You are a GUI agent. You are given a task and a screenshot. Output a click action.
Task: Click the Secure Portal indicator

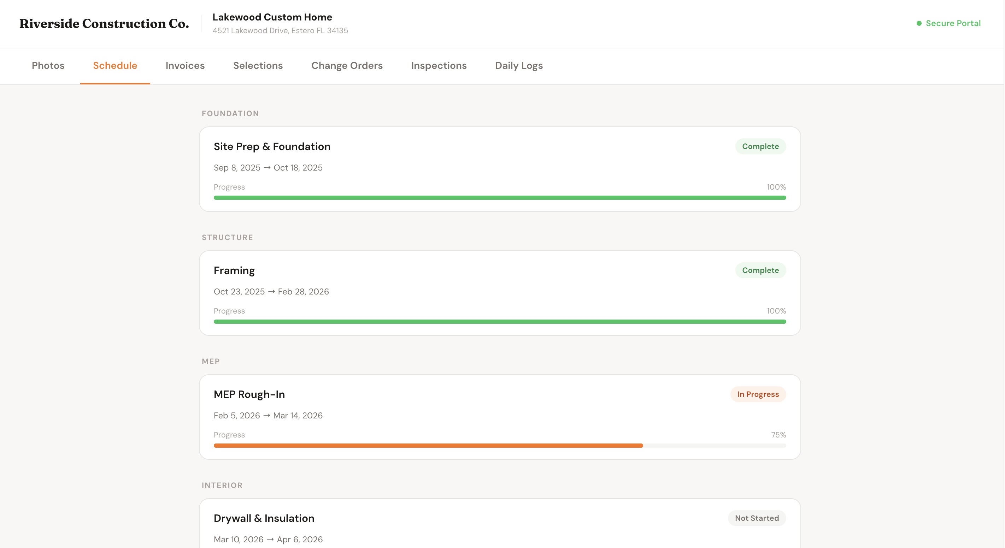pos(953,23)
